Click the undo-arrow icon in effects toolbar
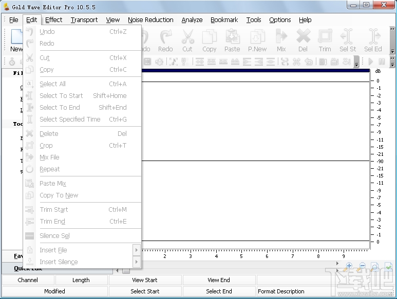Image resolution: width=397 pixels, height=299 pixels. (x=309, y=62)
